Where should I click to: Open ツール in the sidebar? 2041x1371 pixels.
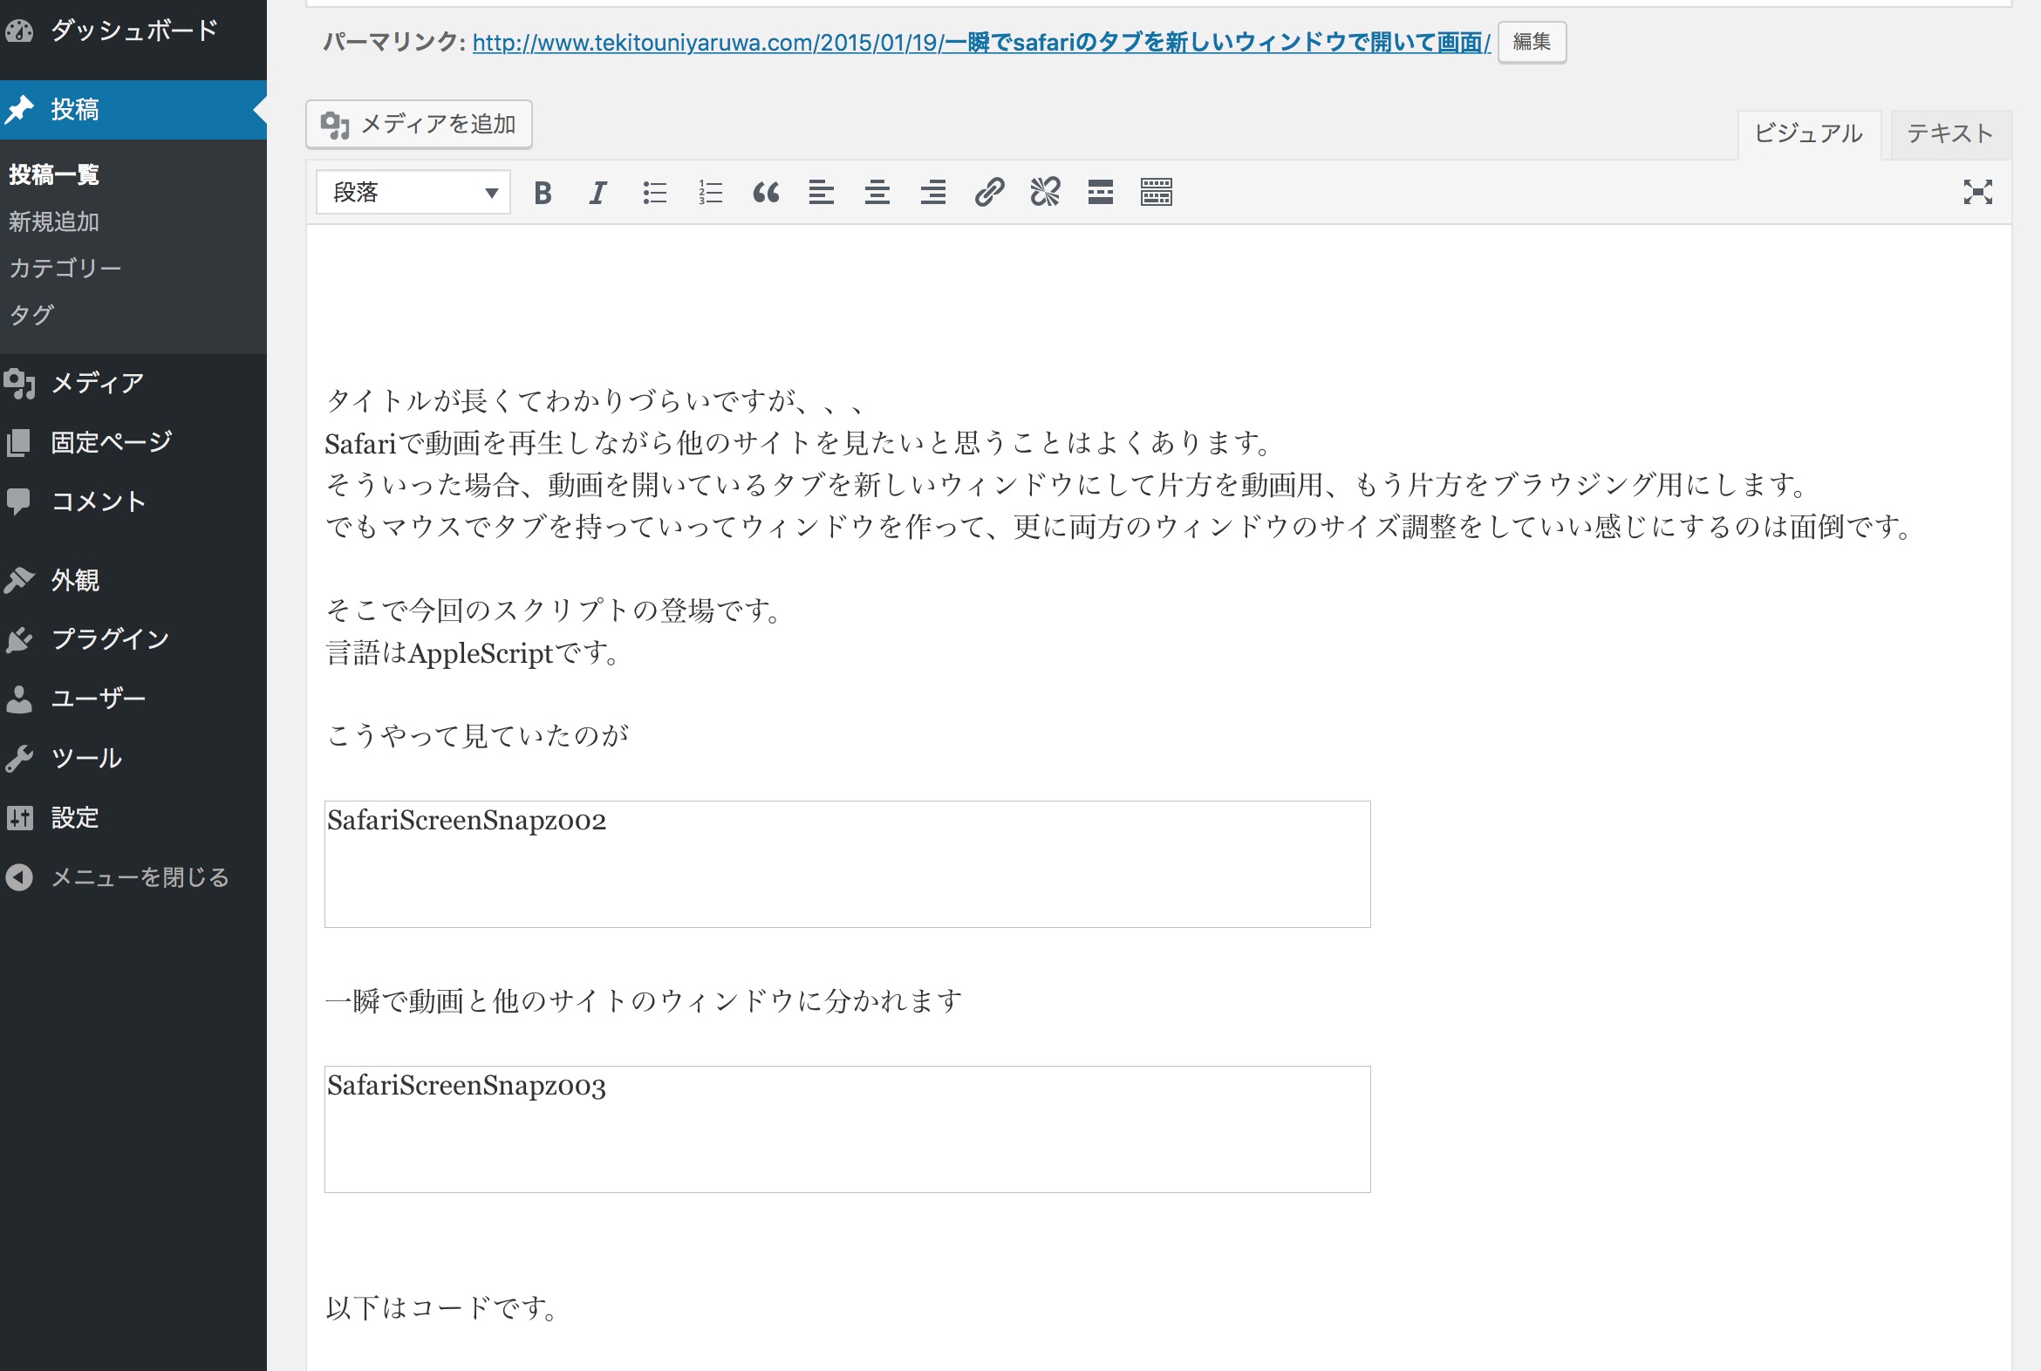(133, 758)
